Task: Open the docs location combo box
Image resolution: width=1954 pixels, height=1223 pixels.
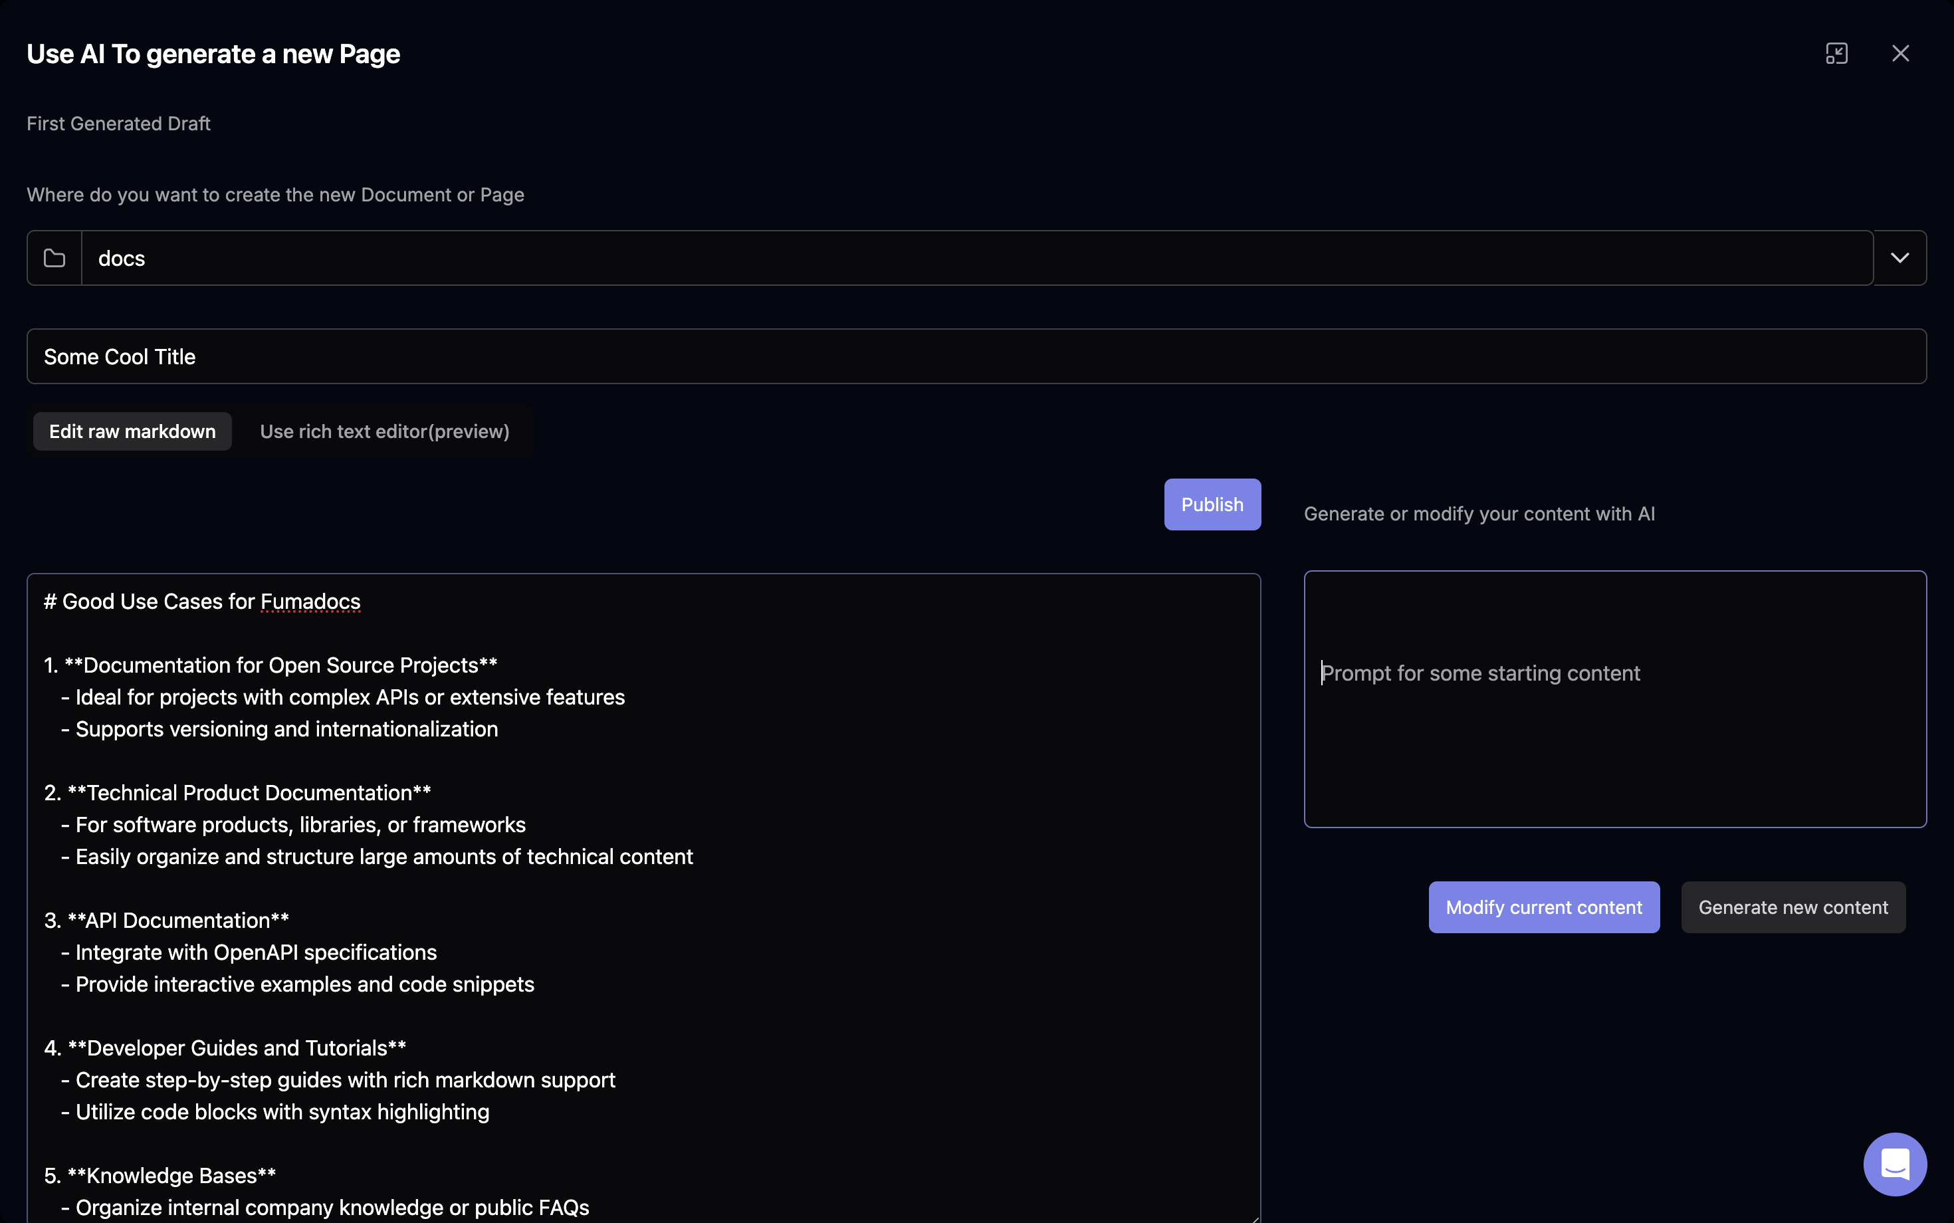Action: click(x=976, y=258)
